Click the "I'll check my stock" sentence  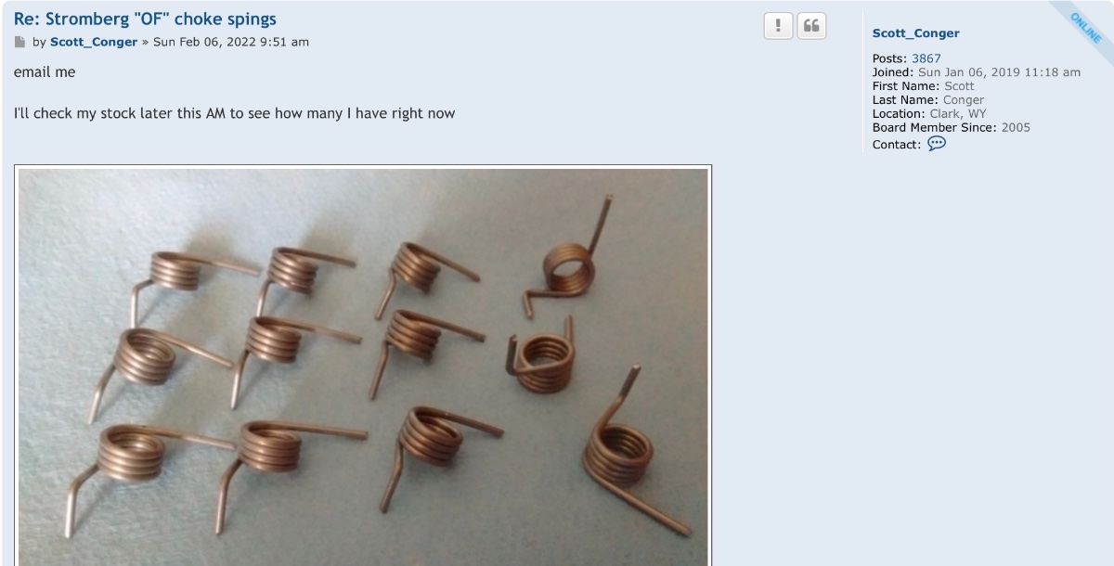234,114
